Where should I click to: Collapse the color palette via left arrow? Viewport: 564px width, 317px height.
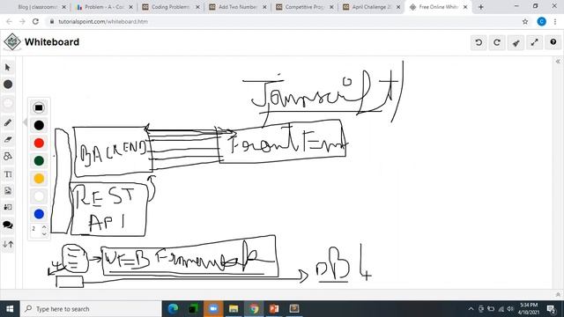pyautogui.click(x=25, y=122)
